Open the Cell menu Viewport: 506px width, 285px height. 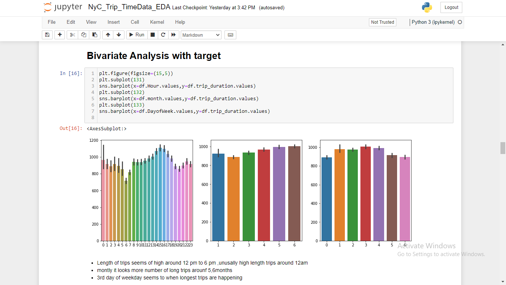tap(134, 22)
